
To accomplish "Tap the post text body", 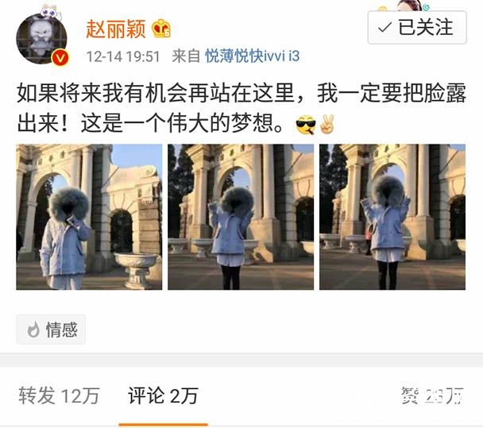I will [x=241, y=108].
